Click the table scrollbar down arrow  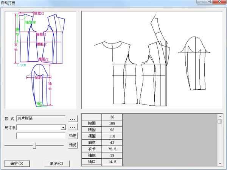(220, 163)
